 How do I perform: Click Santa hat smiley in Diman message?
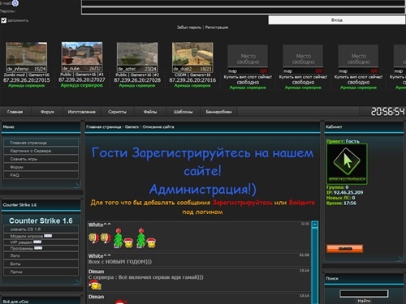[x=95, y=285]
